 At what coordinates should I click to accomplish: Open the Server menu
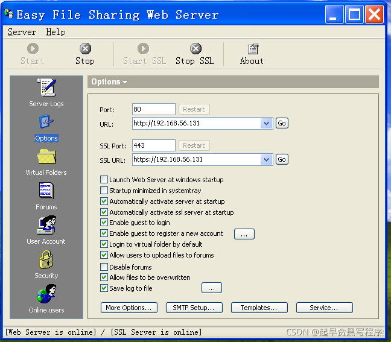coord(22,32)
